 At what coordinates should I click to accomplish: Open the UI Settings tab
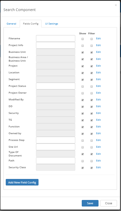tap(52, 24)
